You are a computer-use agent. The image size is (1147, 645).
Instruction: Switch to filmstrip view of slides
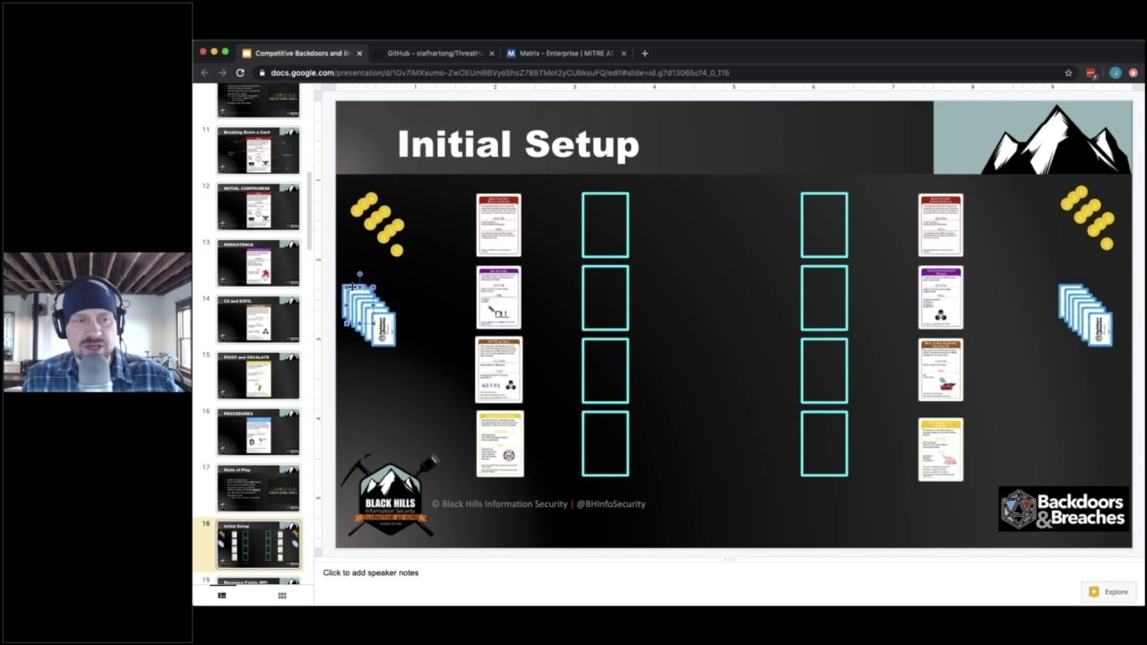click(222, 596)
